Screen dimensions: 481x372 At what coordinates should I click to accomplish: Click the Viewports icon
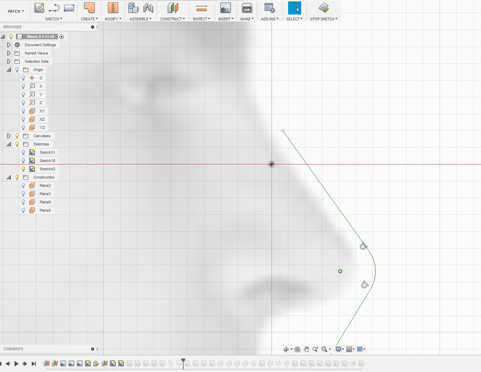tap(360, 349)
